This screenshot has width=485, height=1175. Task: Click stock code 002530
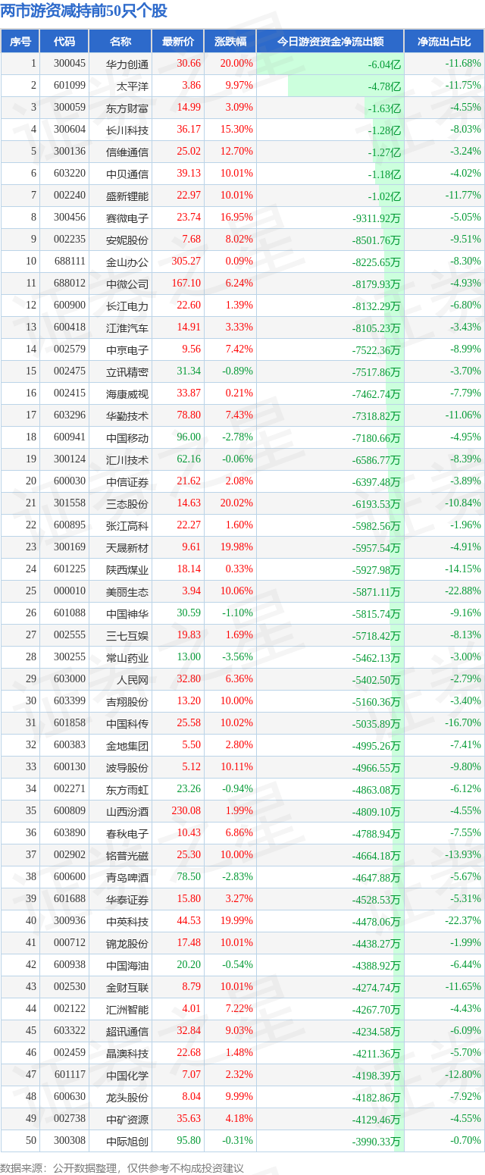(70, 987)
